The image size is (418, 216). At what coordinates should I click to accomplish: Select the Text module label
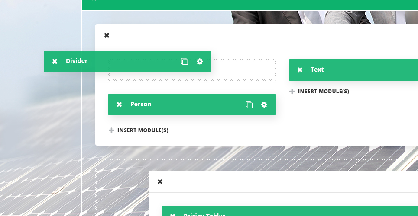coord(317,70)
